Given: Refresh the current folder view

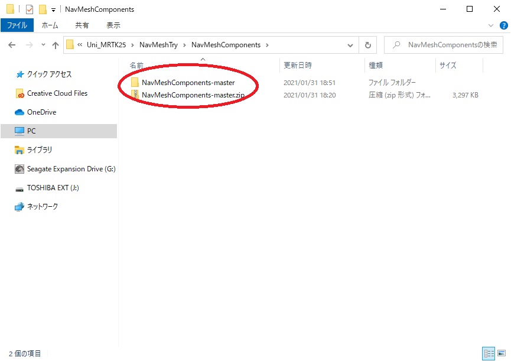Looking at the screenshot, I should [x=368, y=45].
